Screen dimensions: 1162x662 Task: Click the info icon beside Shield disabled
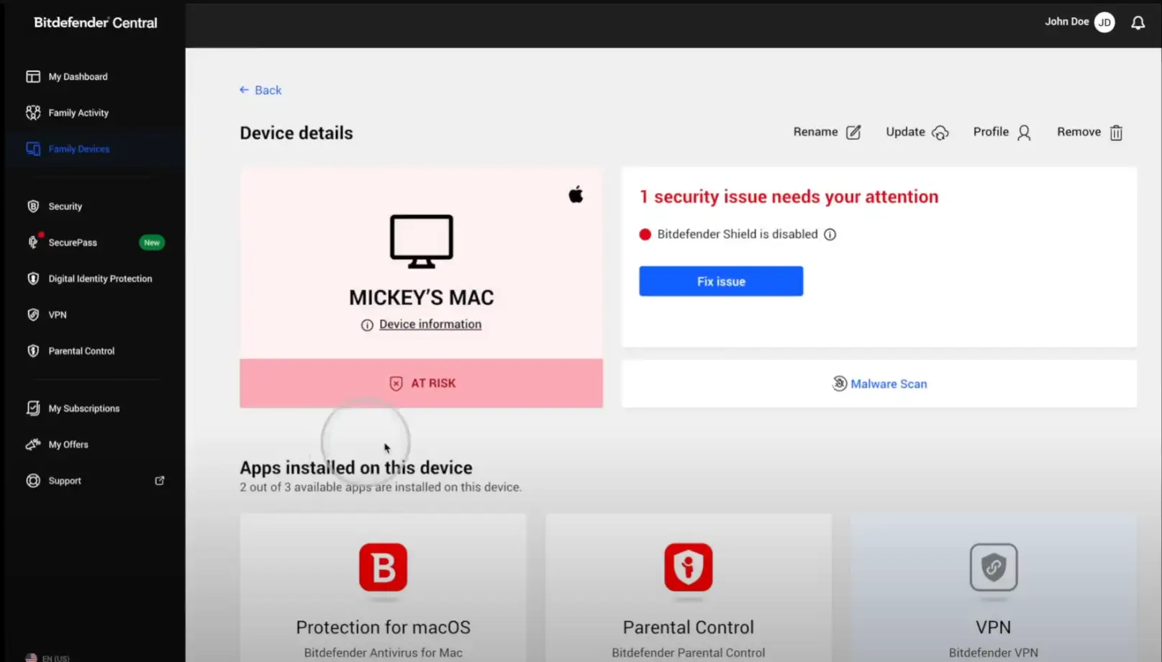pyautogui.click(x=830, y=235)
